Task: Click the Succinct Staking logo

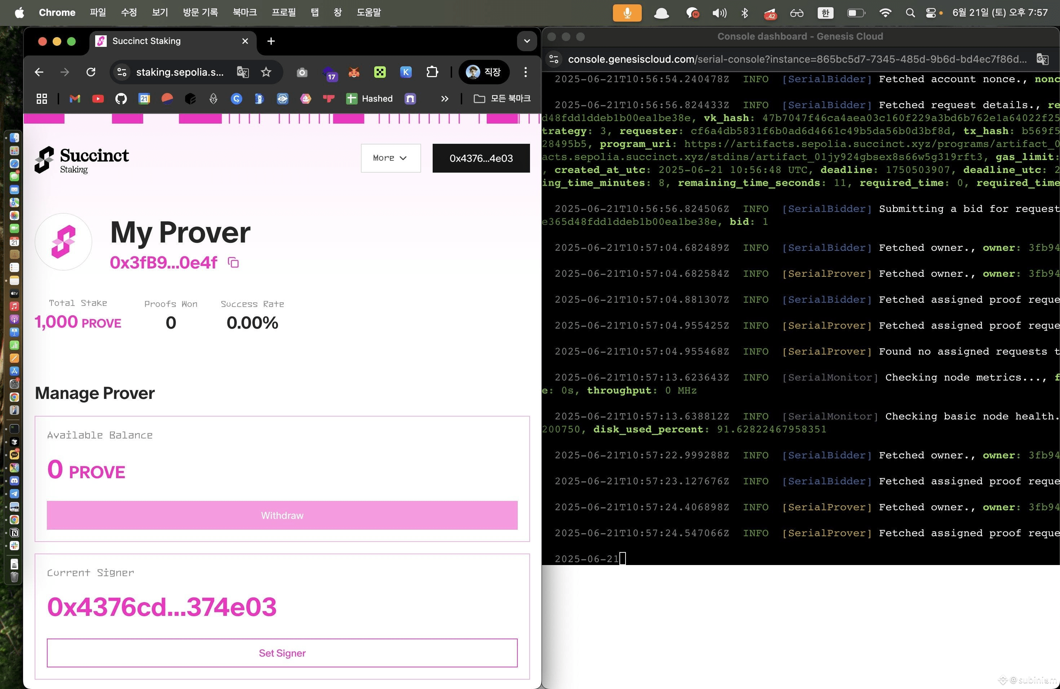Action: 81,160
